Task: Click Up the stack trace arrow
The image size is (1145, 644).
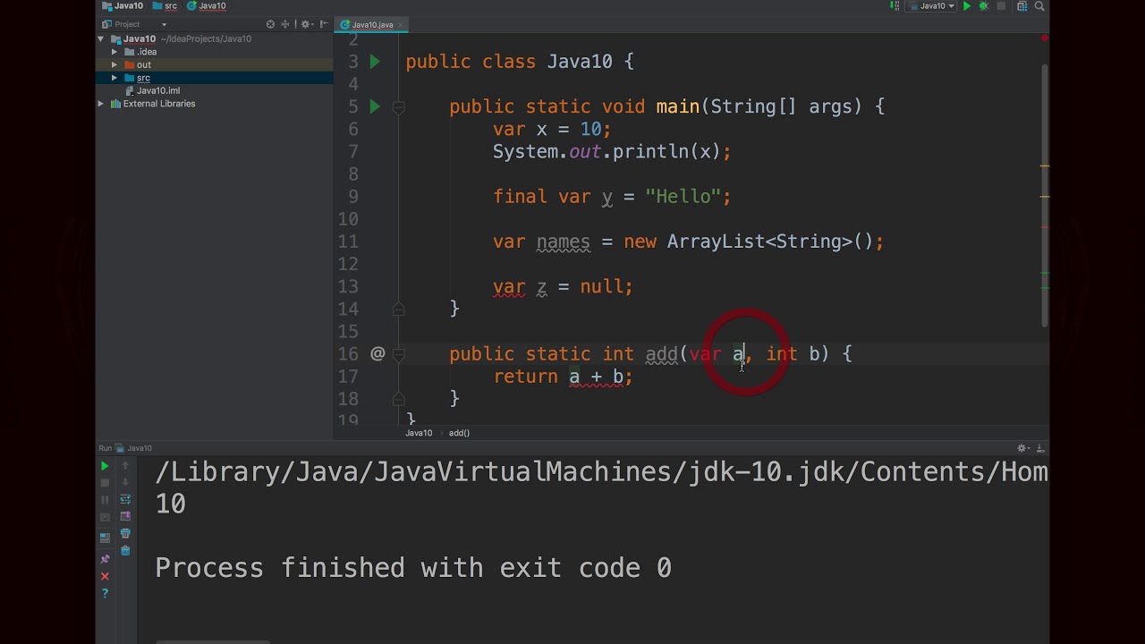Action: pos(125,466)
